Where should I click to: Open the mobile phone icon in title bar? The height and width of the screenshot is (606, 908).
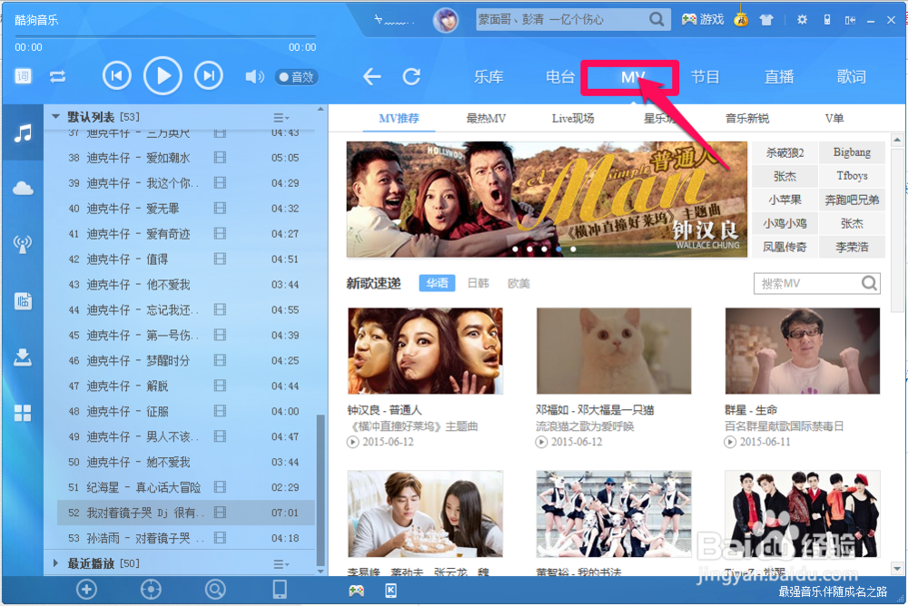click(827, 20)
